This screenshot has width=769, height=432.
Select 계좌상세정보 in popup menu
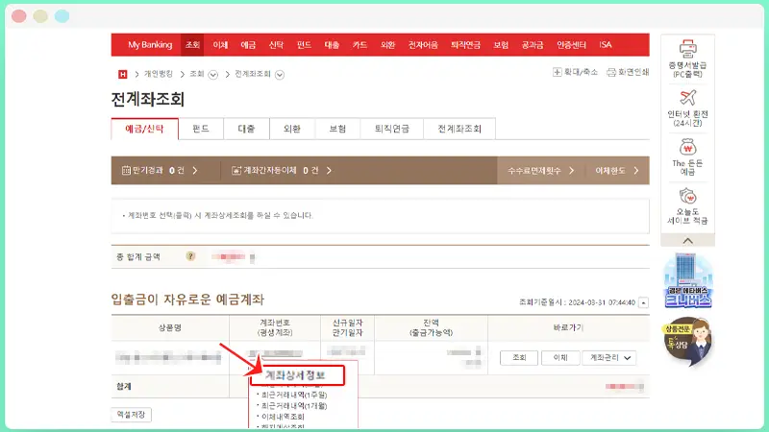coord(295,375)
